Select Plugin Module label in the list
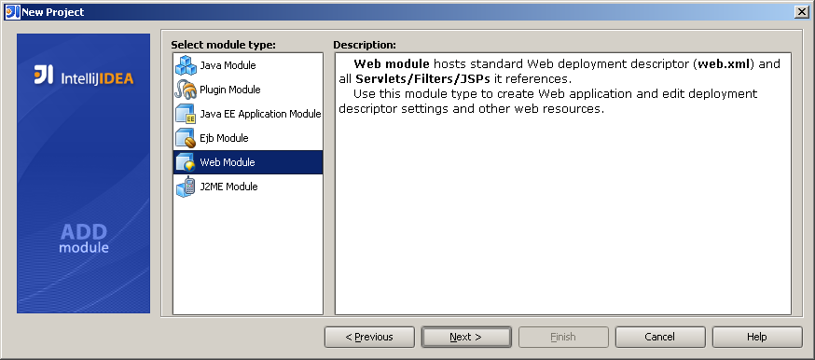The image size is (815, 360). (229, 90)
